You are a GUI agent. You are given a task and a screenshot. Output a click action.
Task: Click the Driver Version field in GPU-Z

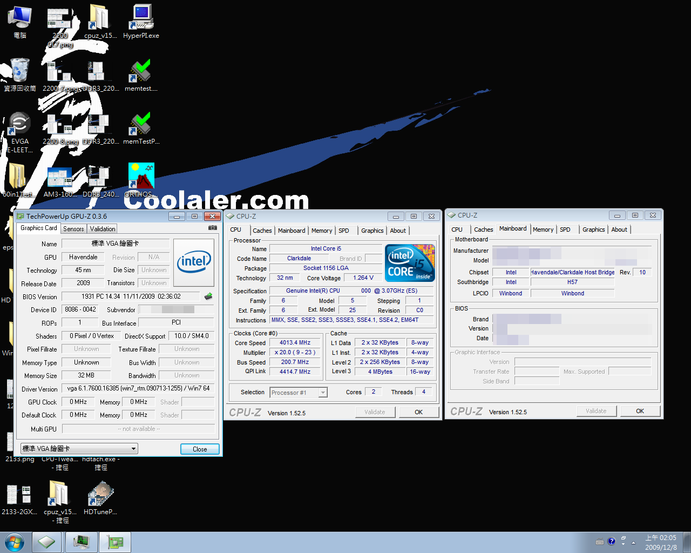coord(138,388)
